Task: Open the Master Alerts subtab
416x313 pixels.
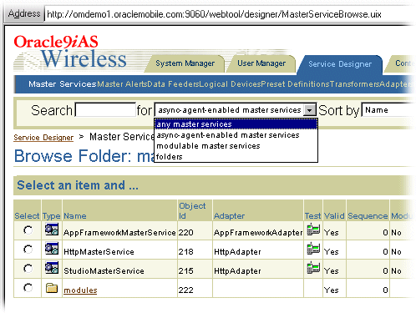Action: pos(122,84)
